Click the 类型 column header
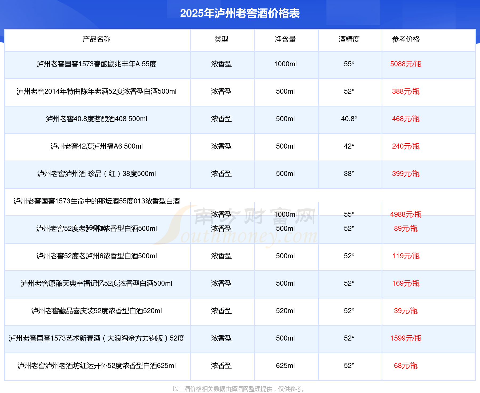This screenshot has height=393, width=480. pos(221,39)
